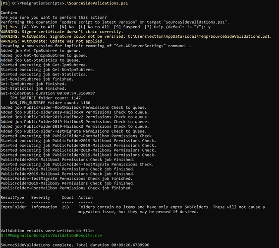
Task: Click 'Started executing job Get-NonIpmSubtree.'
Action: [48, 70]
